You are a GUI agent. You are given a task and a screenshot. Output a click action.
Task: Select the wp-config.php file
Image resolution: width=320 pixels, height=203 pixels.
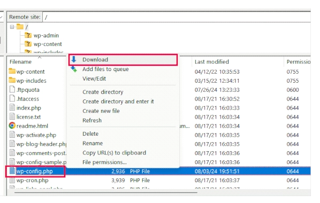coord(34,171)
